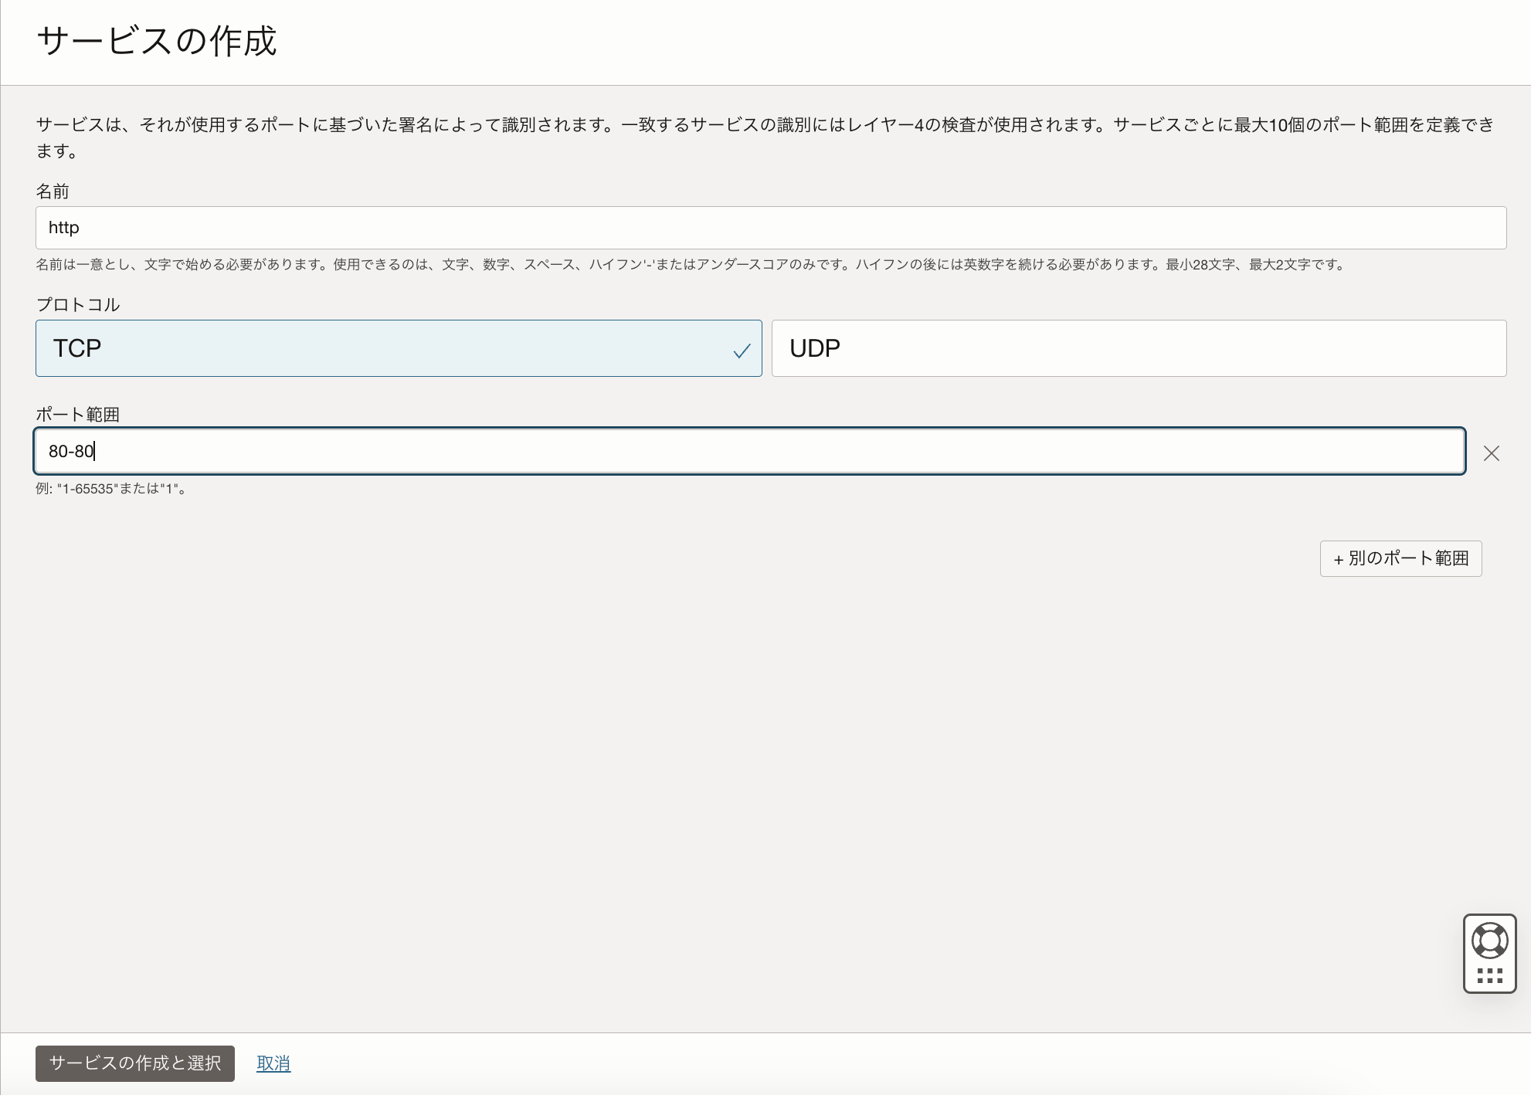Click the service description paragraph at top
This screenshot has width=1531, height=1095.
pos(765,125)
